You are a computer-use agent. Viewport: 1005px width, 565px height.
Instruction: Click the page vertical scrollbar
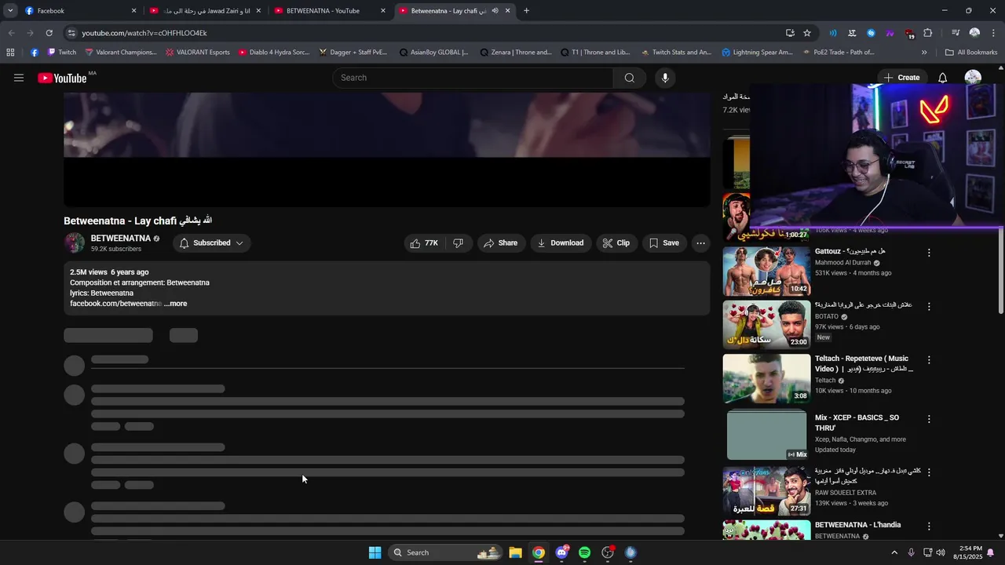click(1001, 271)
